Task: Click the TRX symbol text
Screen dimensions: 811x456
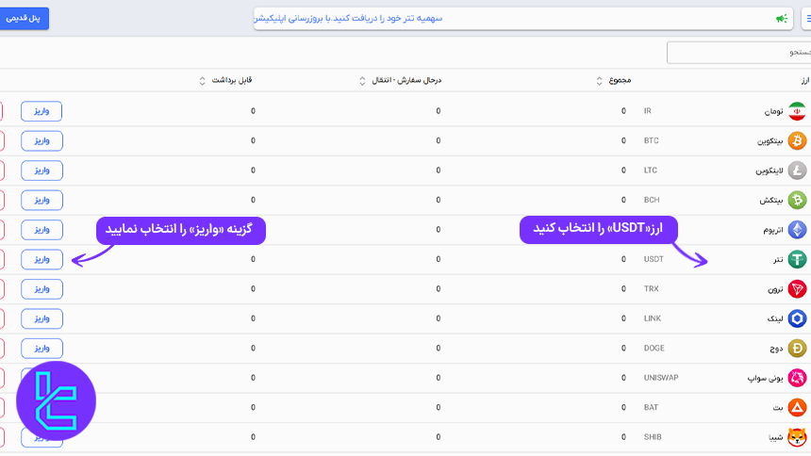Action: (x=652, y=289)
